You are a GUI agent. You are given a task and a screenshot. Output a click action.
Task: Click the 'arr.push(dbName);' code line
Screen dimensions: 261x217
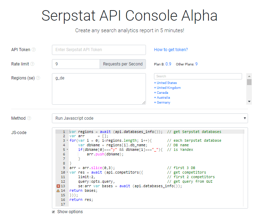[105, 154]
